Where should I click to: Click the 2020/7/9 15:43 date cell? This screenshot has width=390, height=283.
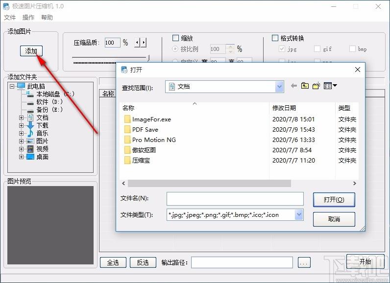[x=293, y=129]
